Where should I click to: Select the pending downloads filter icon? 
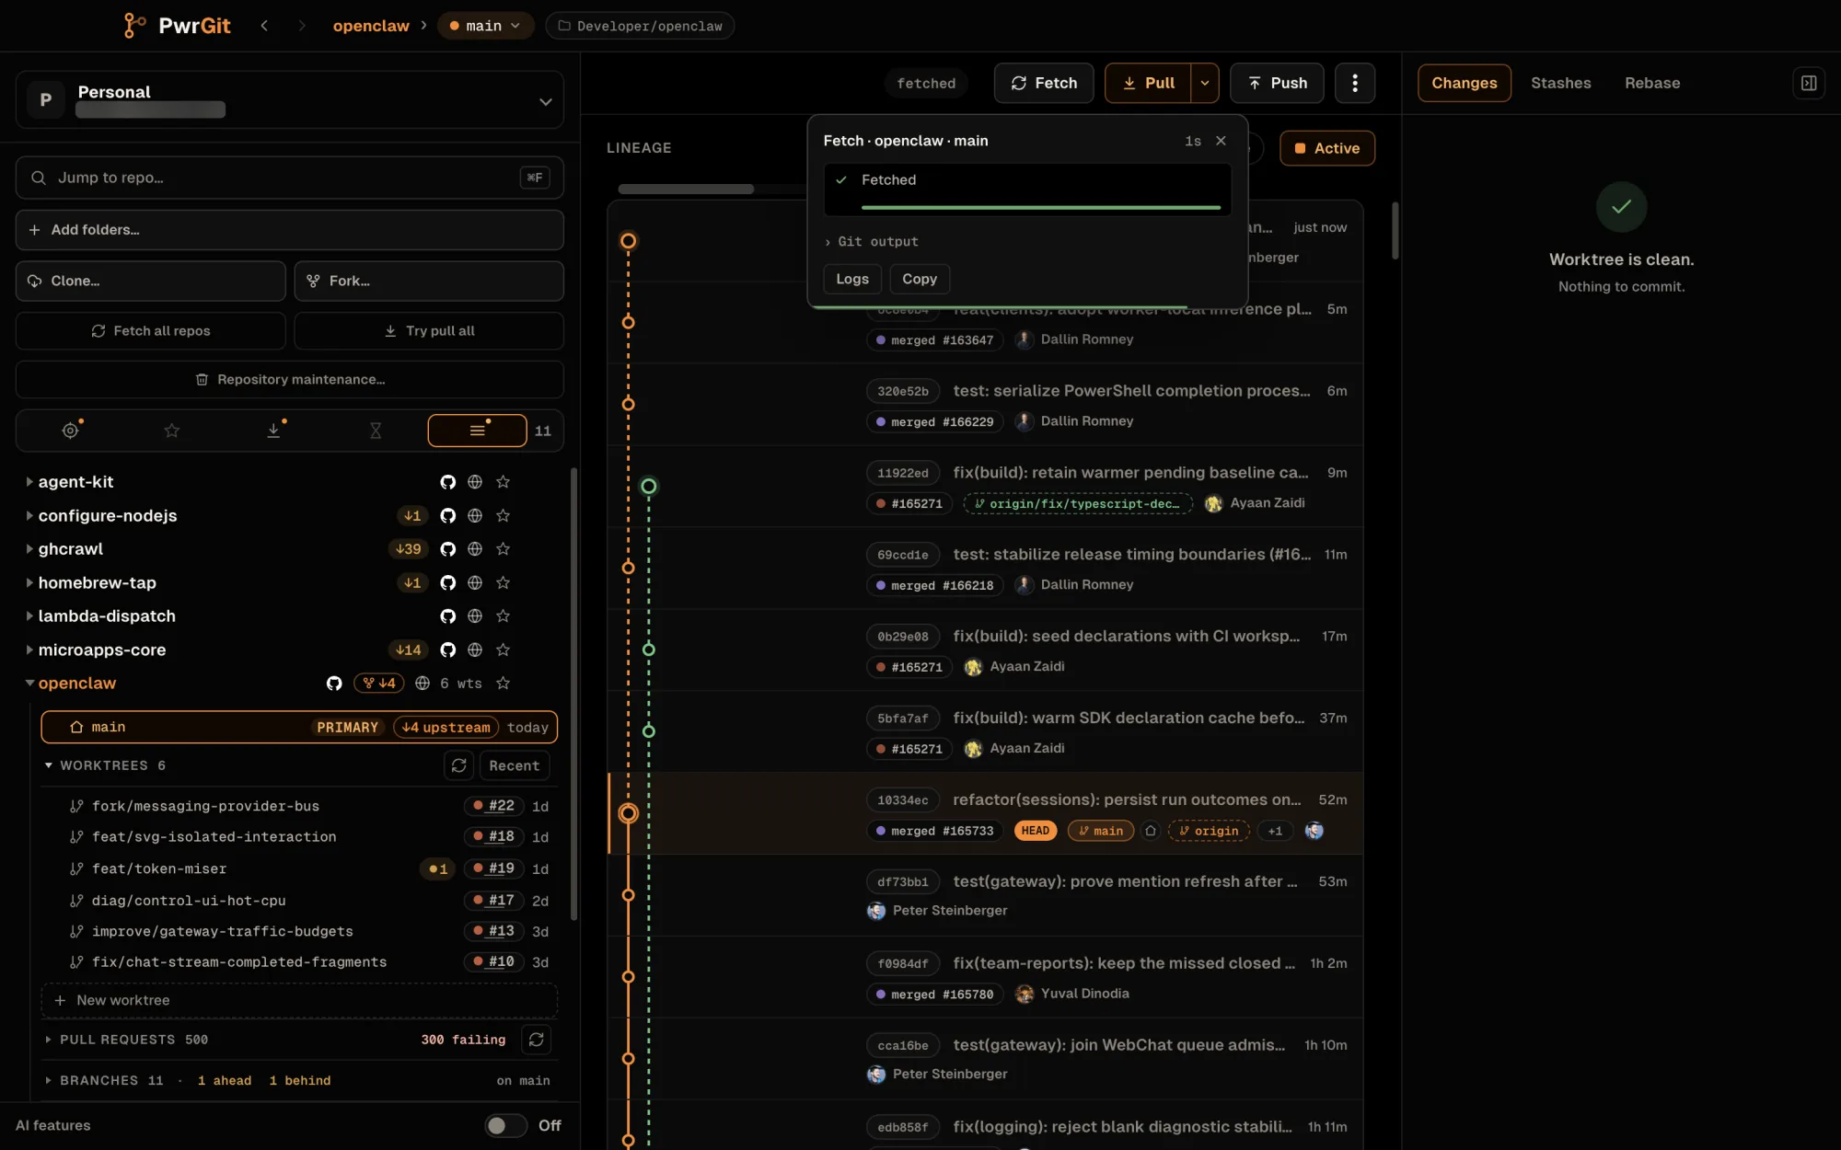273,430
